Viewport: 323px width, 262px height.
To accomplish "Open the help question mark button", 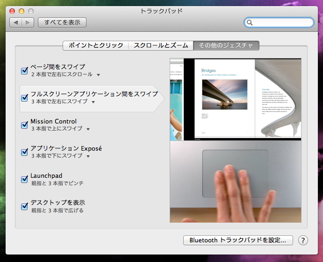I will 303,240.
